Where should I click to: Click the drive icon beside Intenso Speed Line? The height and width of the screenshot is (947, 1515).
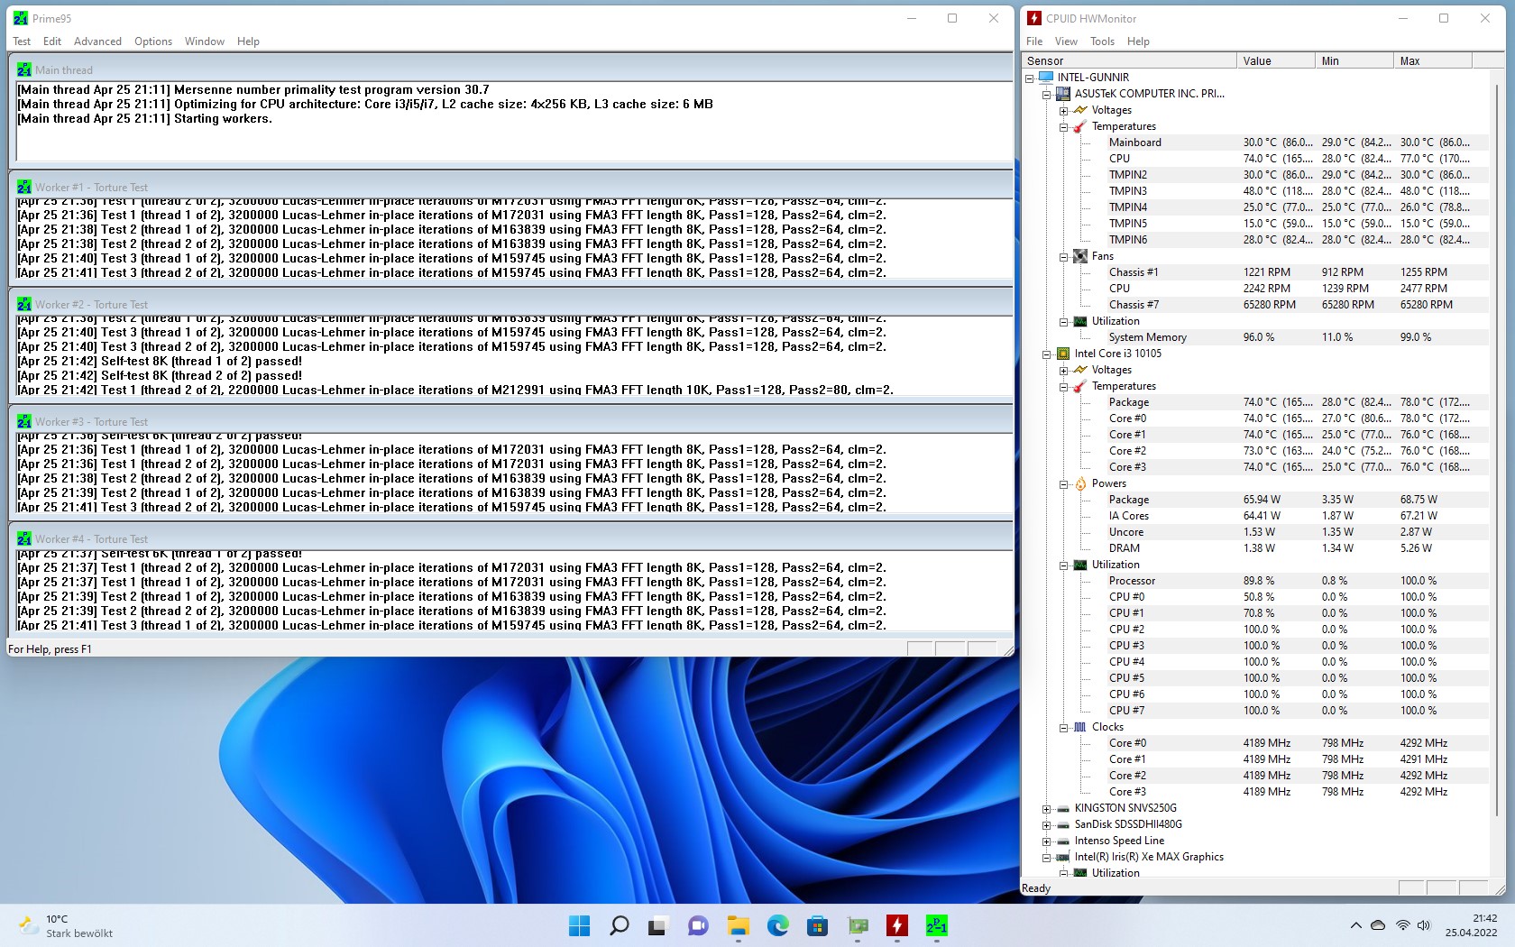coord(1063,841)
